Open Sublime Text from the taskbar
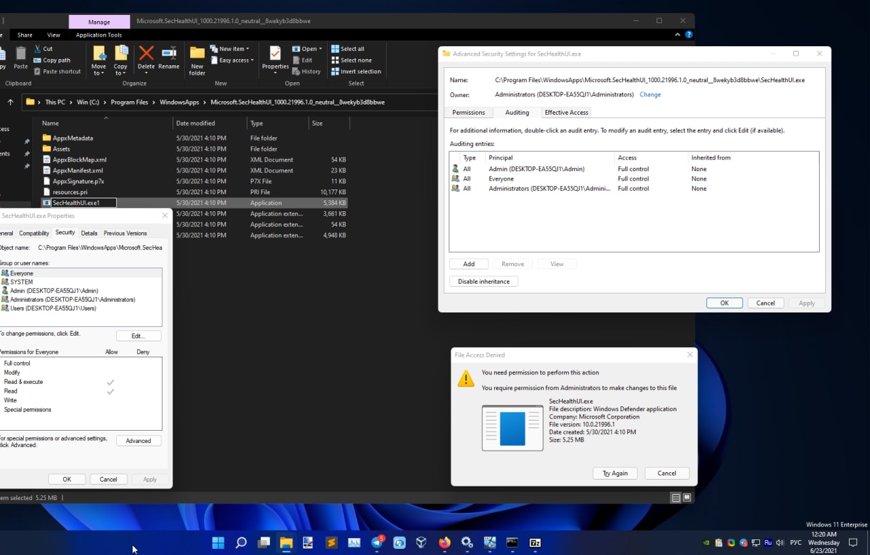 [331, 543]
